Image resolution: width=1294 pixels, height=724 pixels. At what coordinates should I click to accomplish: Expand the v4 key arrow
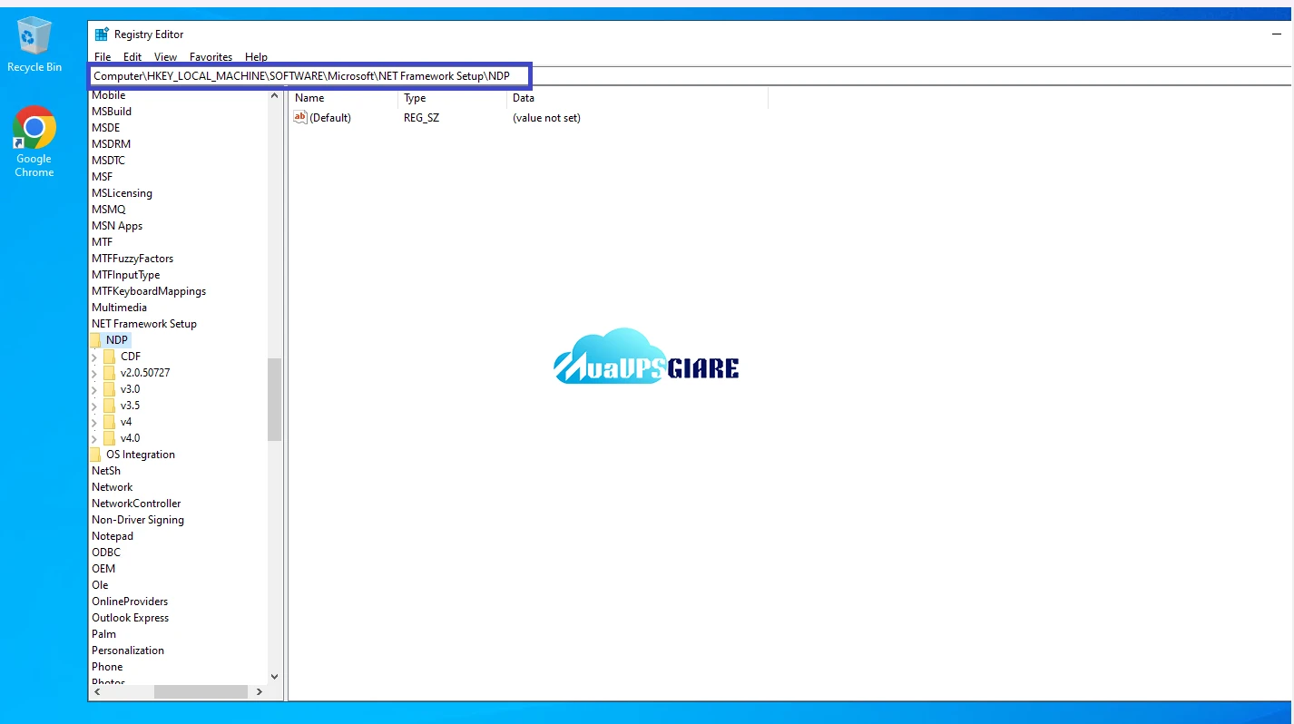(93, 421)
